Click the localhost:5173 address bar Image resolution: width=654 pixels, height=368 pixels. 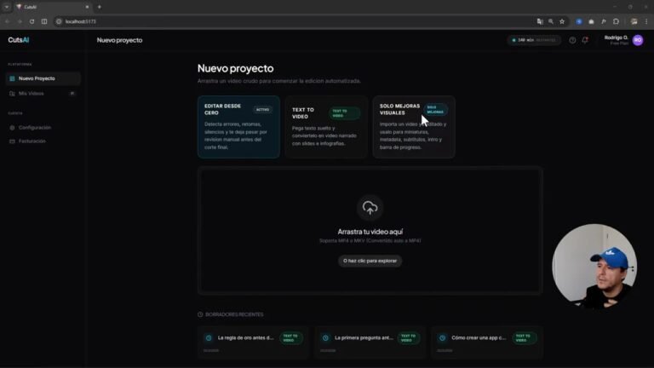(x=292, y=21)
